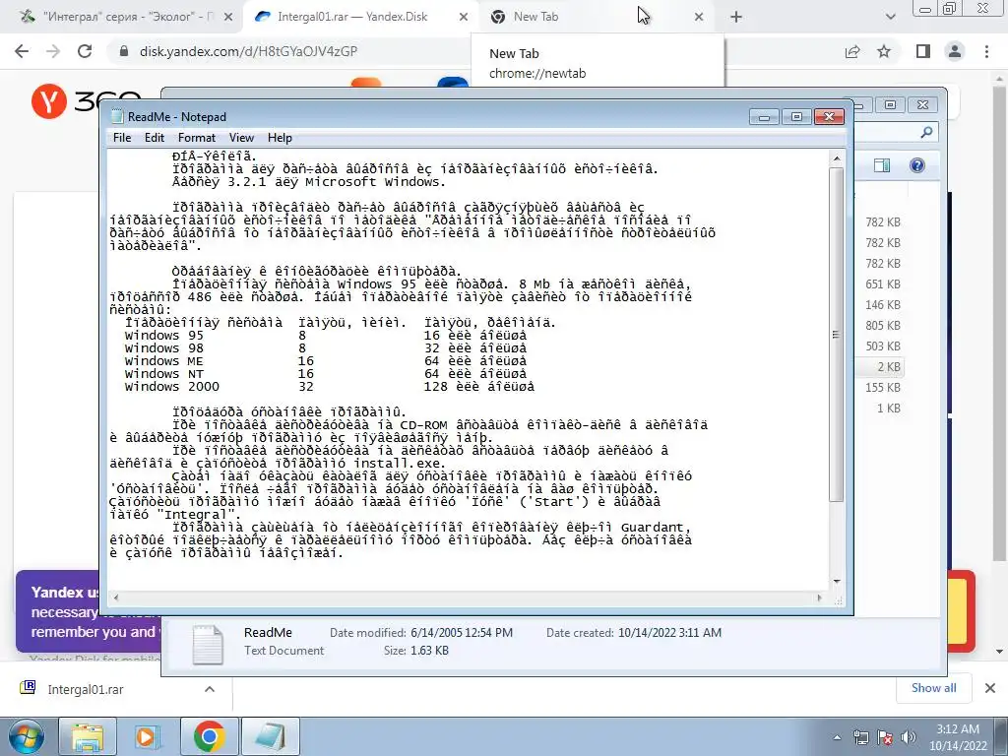
Task: Open Windows Media Player from taskbar
Action: [148, 736]
